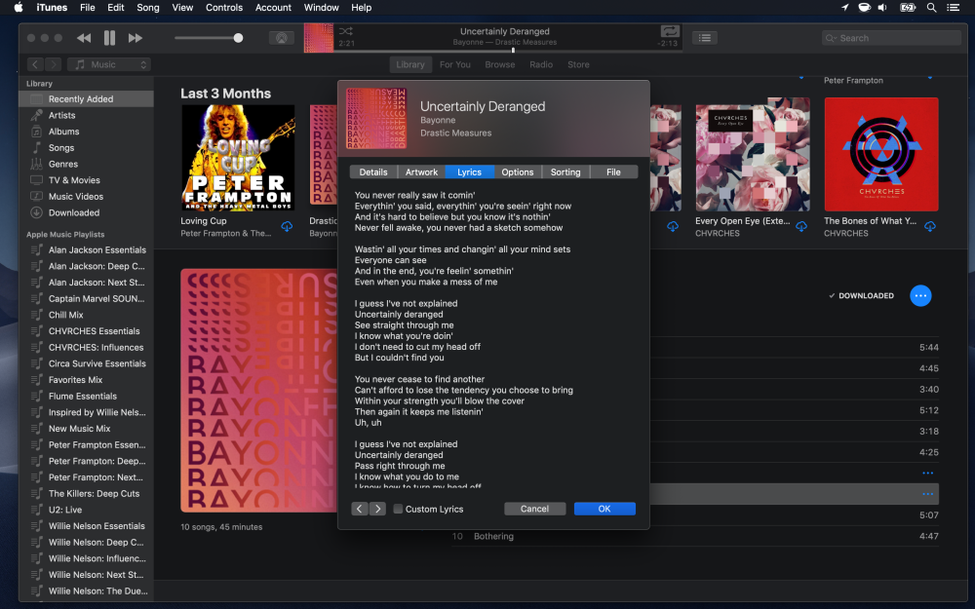Open the Willie Nelson Essentials playlist

point(87,526)
